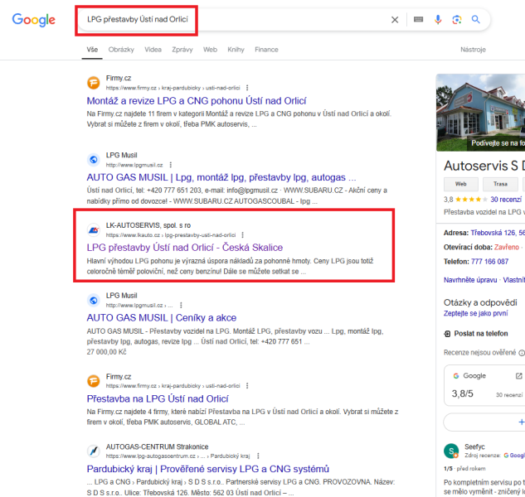Screen dimensions: 525x497
Task: Open Pardubický kraj Prověřené servisy result
Action: 207,469
